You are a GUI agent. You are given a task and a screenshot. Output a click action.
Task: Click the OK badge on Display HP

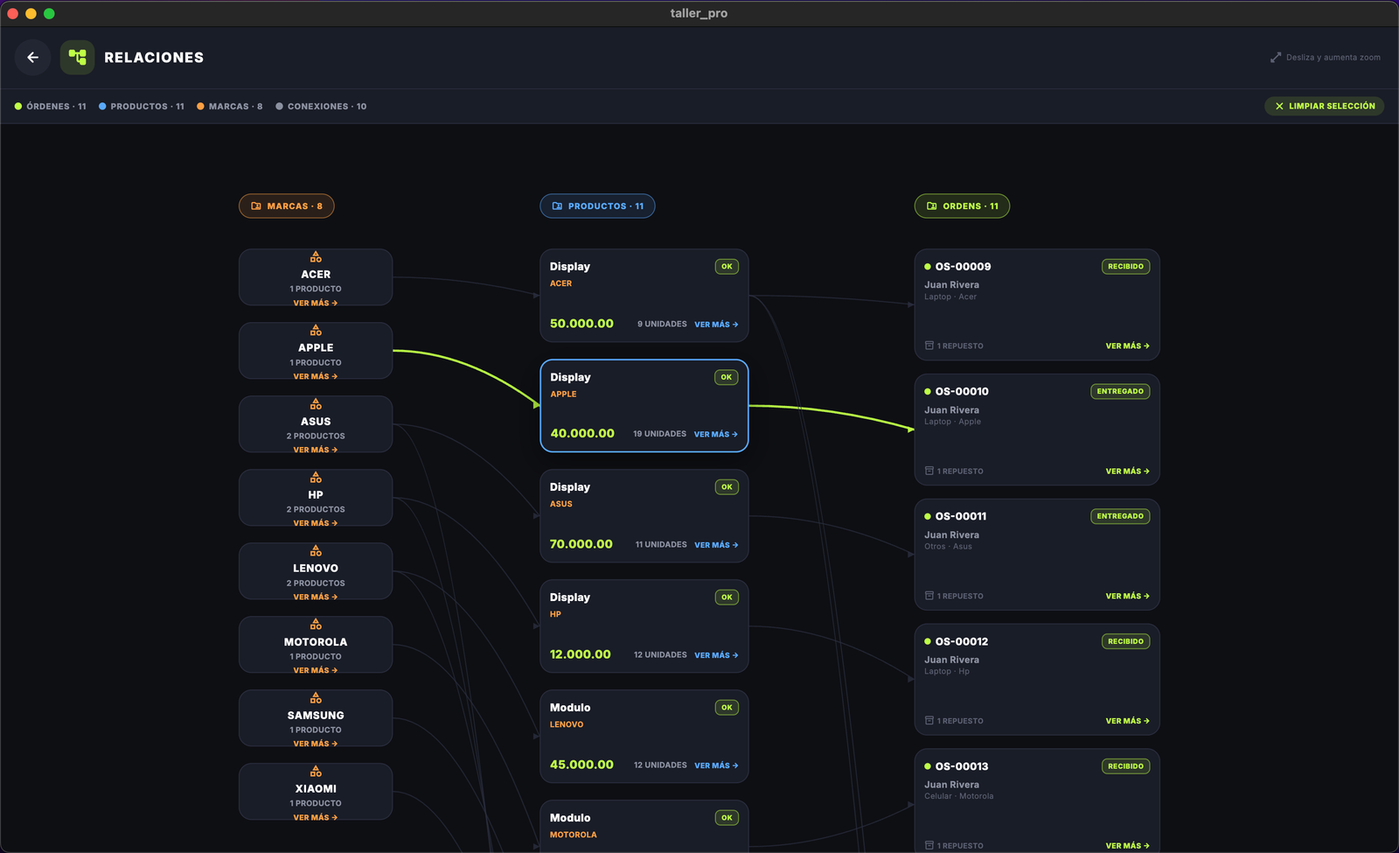pos(727,598)
